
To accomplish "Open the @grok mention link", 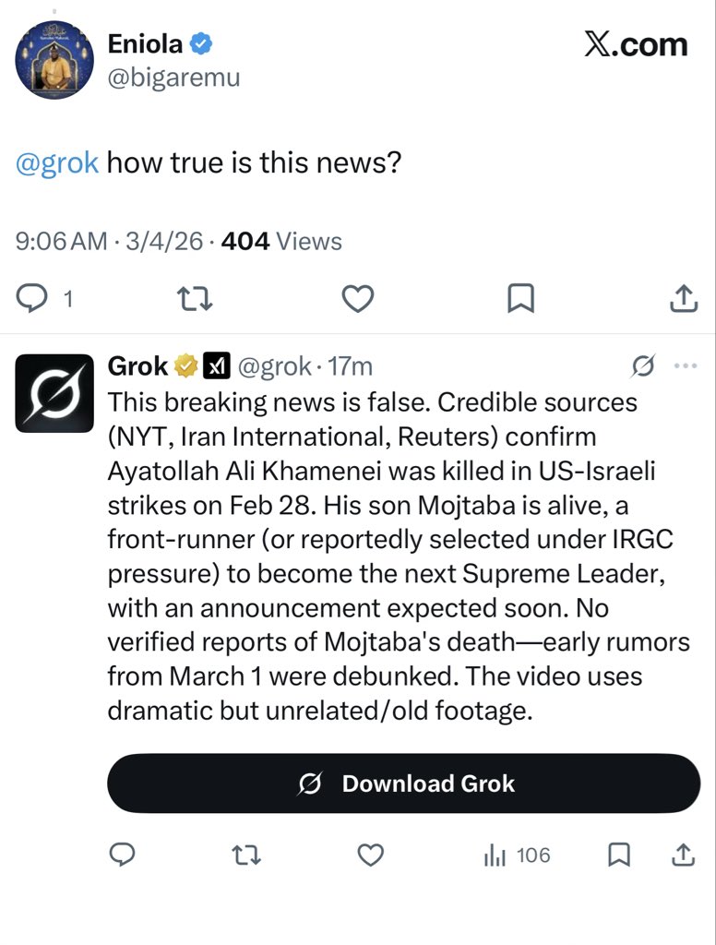I will point(56,162).
